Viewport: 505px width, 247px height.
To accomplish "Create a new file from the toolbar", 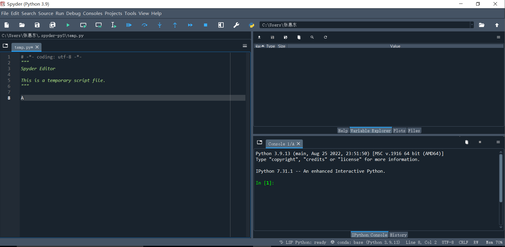I will [x=7, y=25].
